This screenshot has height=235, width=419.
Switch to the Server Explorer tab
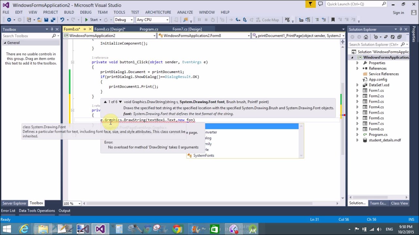(14, 203)
